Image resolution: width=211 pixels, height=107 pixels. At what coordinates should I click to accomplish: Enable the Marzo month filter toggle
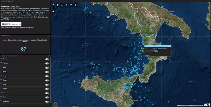pos(47,68)
